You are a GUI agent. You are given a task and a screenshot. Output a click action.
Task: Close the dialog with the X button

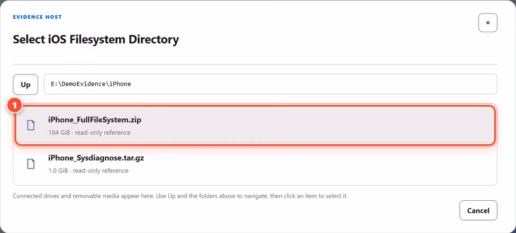pos(488,23)
